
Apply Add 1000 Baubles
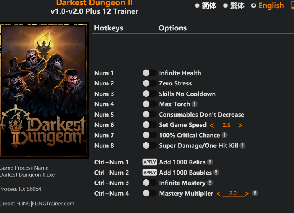(x=149, y=173)
